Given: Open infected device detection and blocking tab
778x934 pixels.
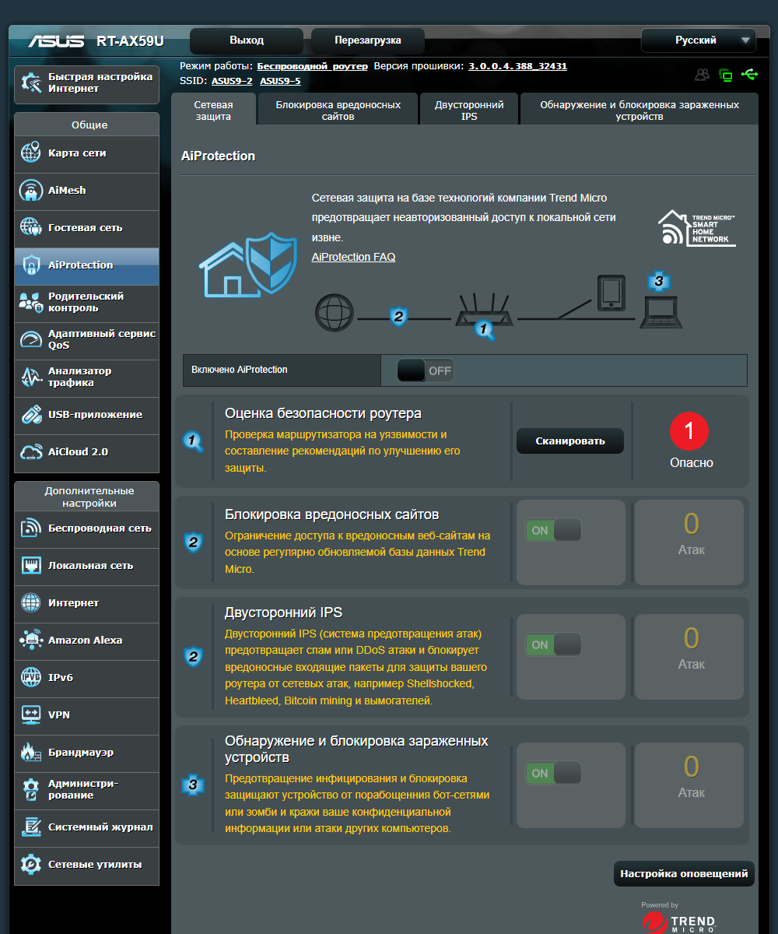Looking at the screenshot, I should tap(640, 110).
